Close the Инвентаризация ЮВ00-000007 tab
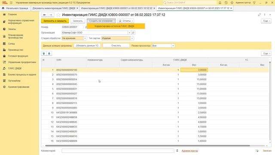 (231, 8)
